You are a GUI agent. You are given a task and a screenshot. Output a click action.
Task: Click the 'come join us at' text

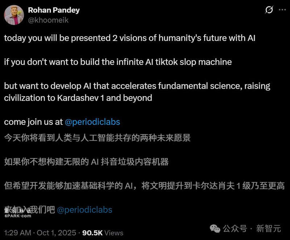click(x=33, y=122)
